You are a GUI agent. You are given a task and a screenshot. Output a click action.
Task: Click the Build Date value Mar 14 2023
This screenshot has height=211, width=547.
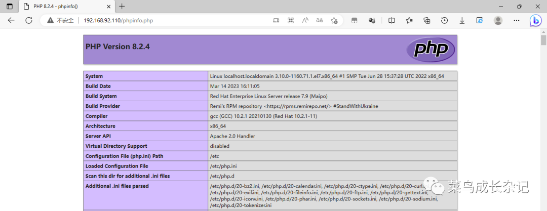(x=235, y=86)
